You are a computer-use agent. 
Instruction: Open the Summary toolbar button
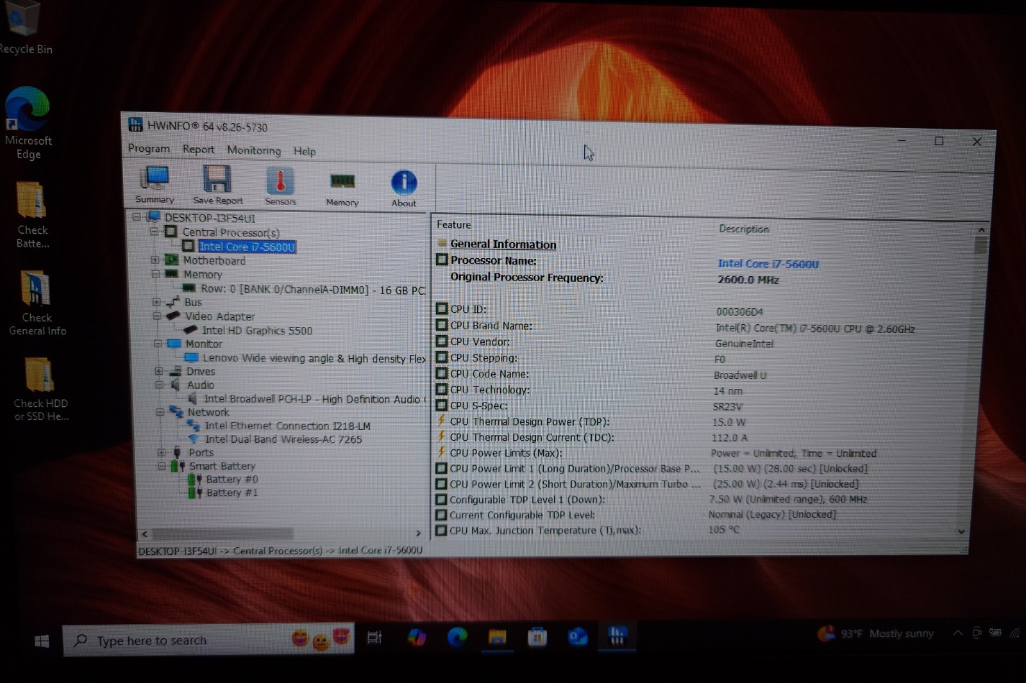coord(155,184)
